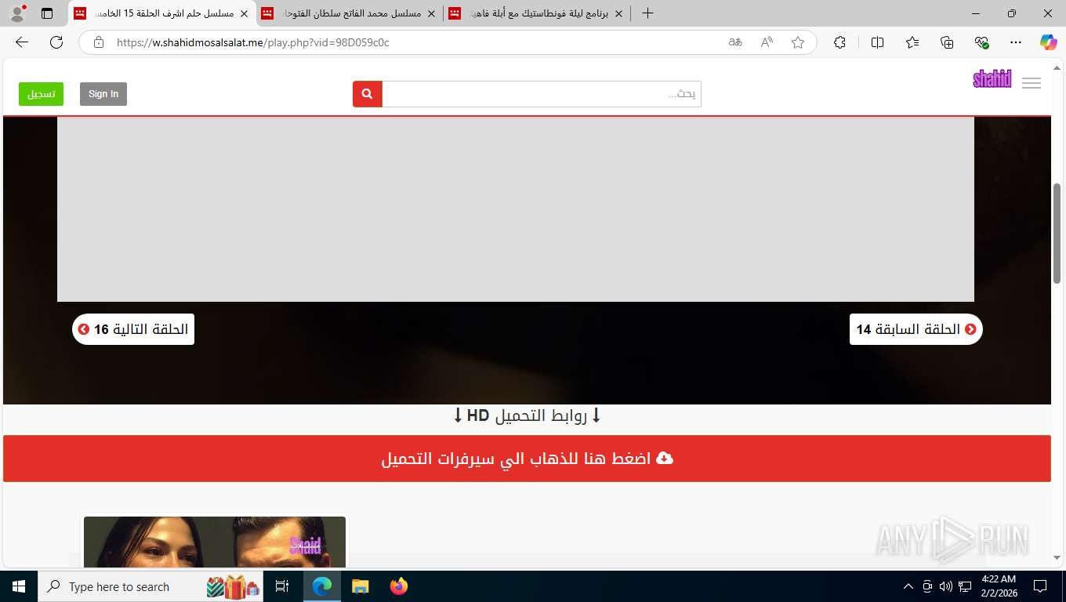This screenshot has height=602, width=1066.
Task: Show hidden system tray icons chevron
Action: click(x=908, y=586)
